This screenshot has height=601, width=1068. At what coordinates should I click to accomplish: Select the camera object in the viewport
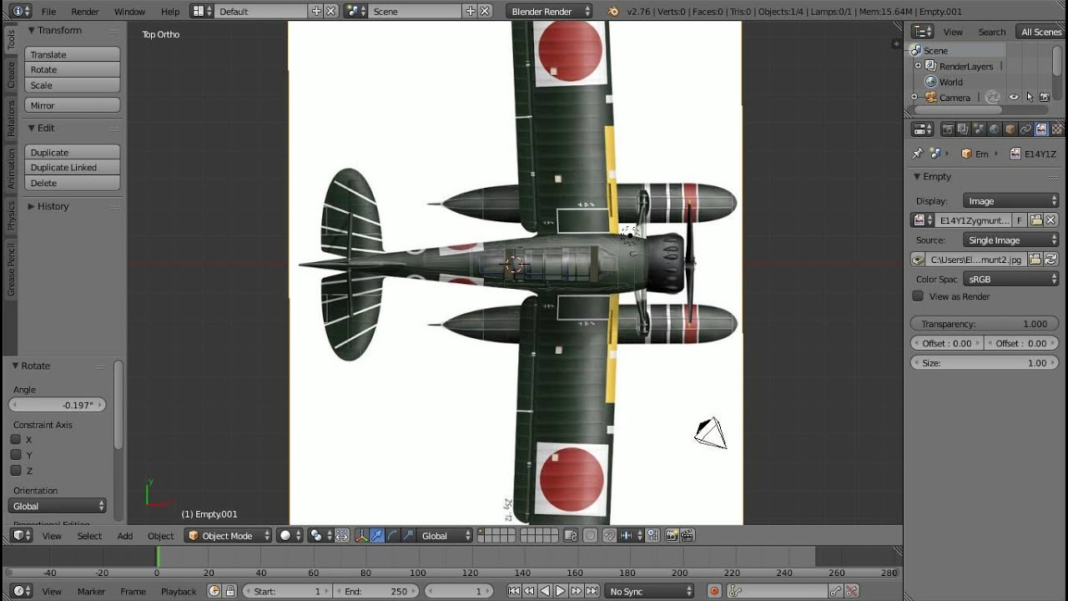(x=710, y=433)
